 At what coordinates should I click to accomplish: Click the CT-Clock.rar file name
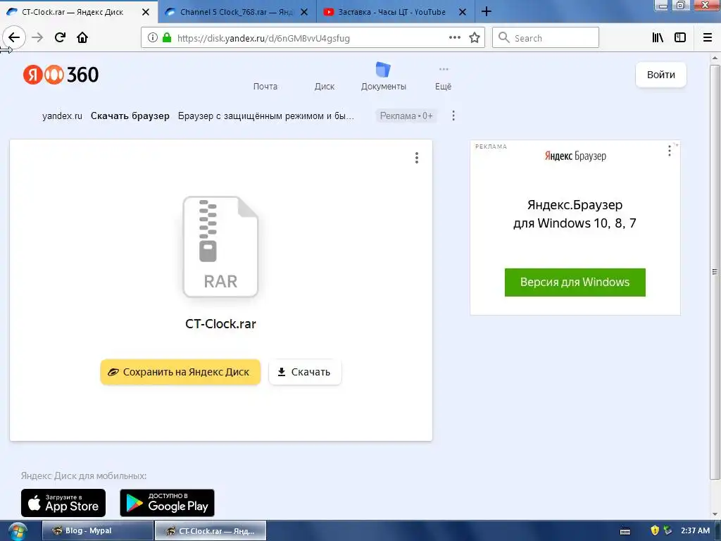220,324
